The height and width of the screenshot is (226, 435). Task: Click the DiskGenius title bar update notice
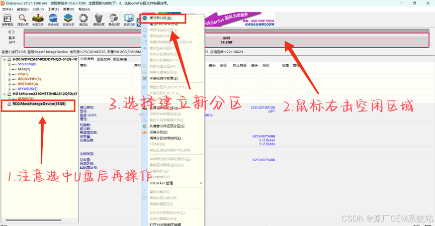coord(110,4)
